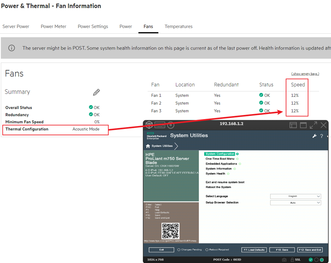331x263 pixels.
Task: Click the F10: Save button
Action: pos(281,250)
